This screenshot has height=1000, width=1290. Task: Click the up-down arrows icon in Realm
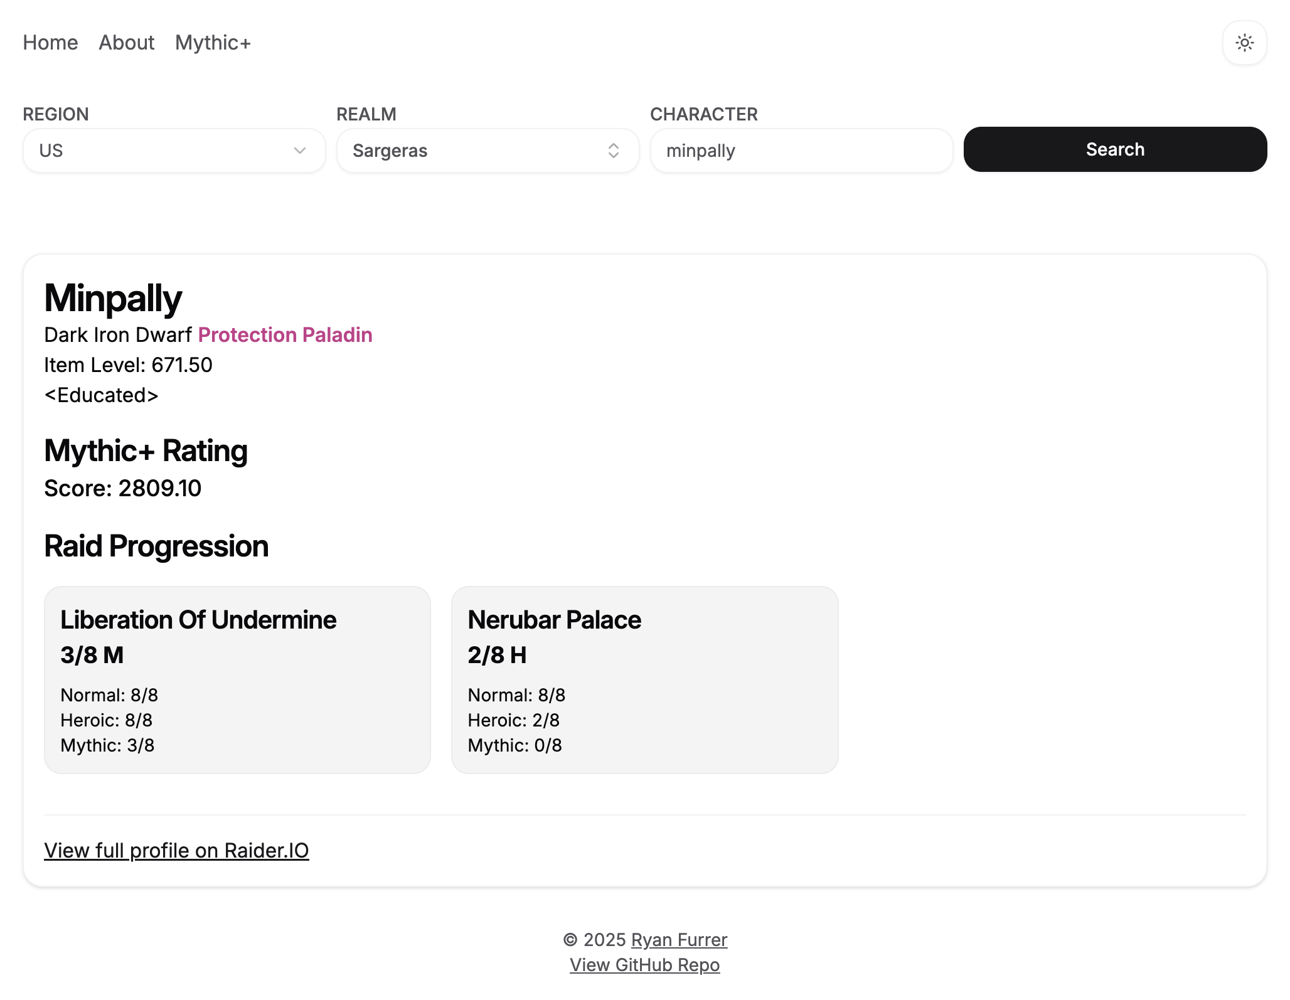click(x=614, y=151)
